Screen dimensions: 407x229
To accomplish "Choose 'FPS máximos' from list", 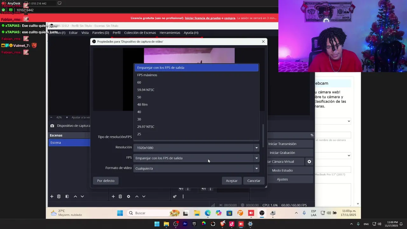I will [x=196, y=75].
